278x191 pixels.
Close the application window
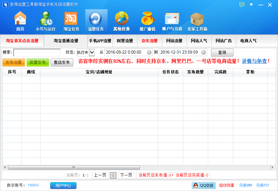pyautogui.click(x=270, y=5)
